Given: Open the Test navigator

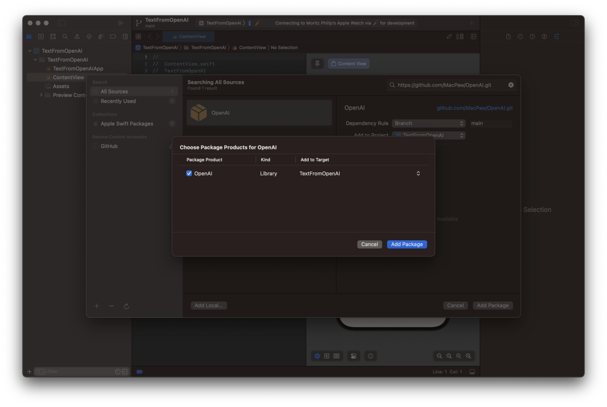Looking at the screenshot, I should tap(89, 36).
